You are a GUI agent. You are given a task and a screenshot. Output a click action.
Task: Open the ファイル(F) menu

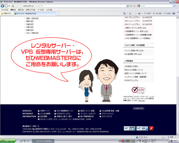pos(5,10)
